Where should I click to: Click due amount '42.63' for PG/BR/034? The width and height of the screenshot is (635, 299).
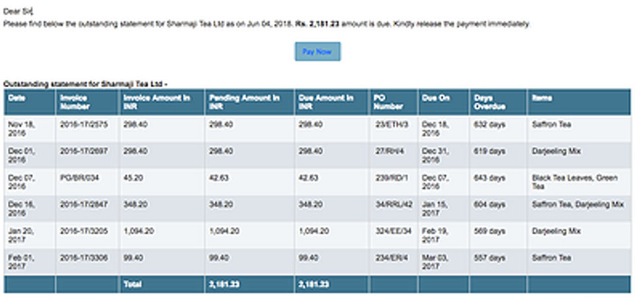(x=308, y=178)
